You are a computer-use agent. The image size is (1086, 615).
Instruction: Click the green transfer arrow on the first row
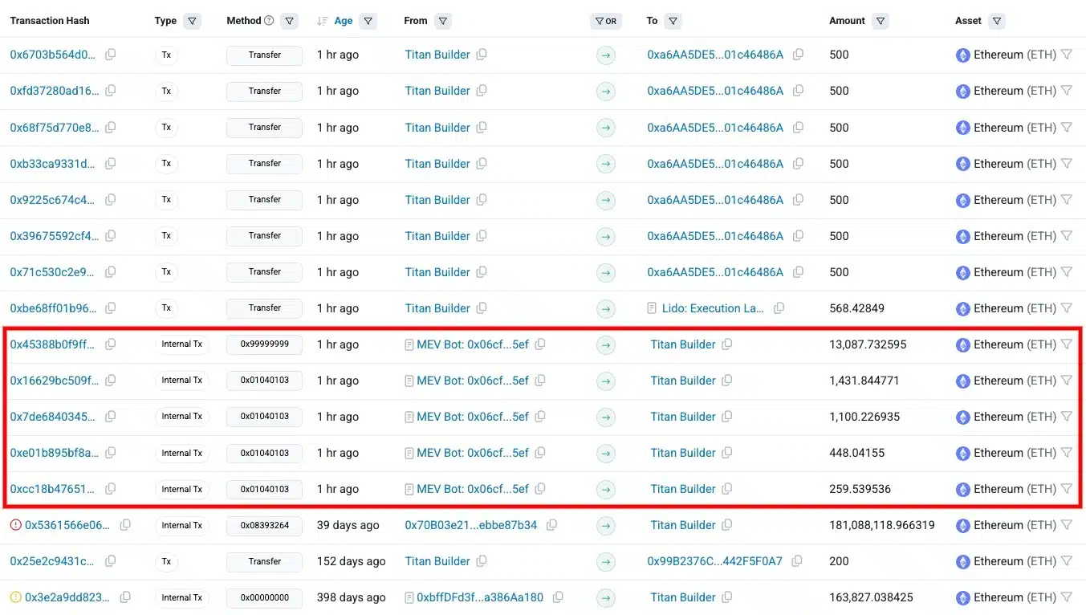[x=606, y=55]
